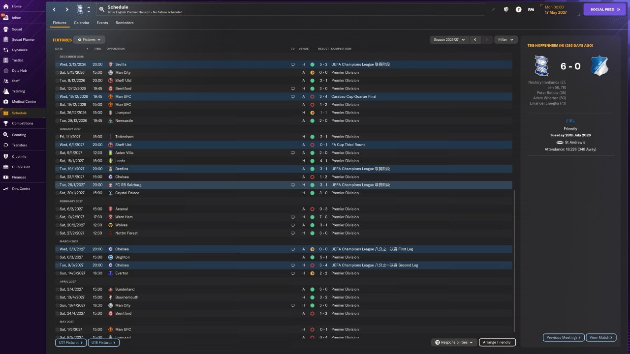Select the checkbox for the Arsenal fixture
Image resolution: width=630 pixels, height=354 pixels.
tap(57, 209)
